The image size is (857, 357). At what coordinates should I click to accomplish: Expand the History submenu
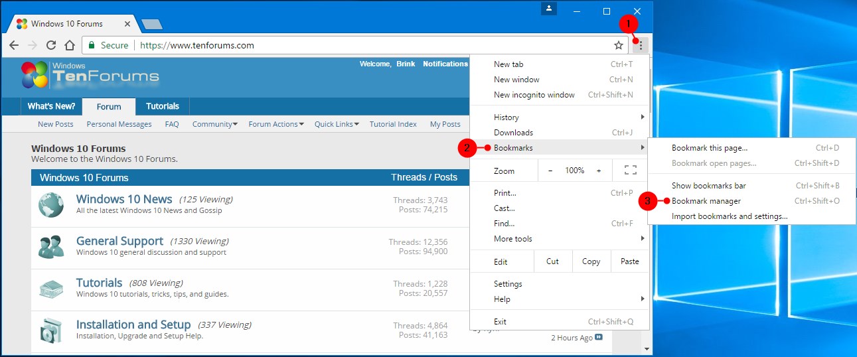pyautogui.click(x=560, y=117)
